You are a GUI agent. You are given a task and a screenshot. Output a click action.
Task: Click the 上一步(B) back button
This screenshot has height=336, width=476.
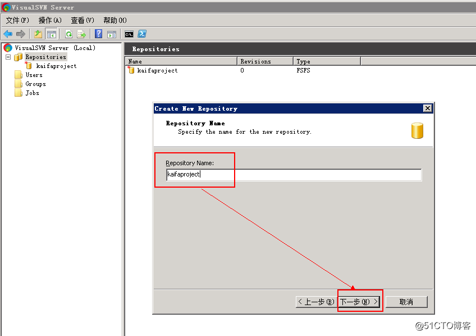coord(316,302)
